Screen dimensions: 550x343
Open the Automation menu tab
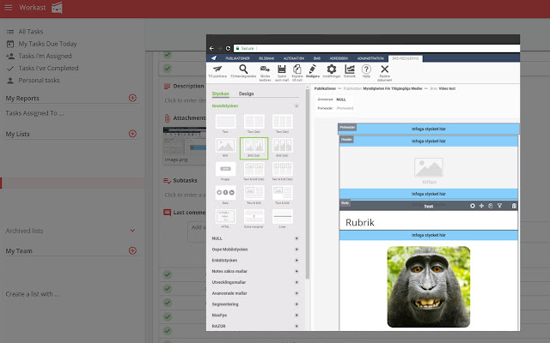(294, 58)
